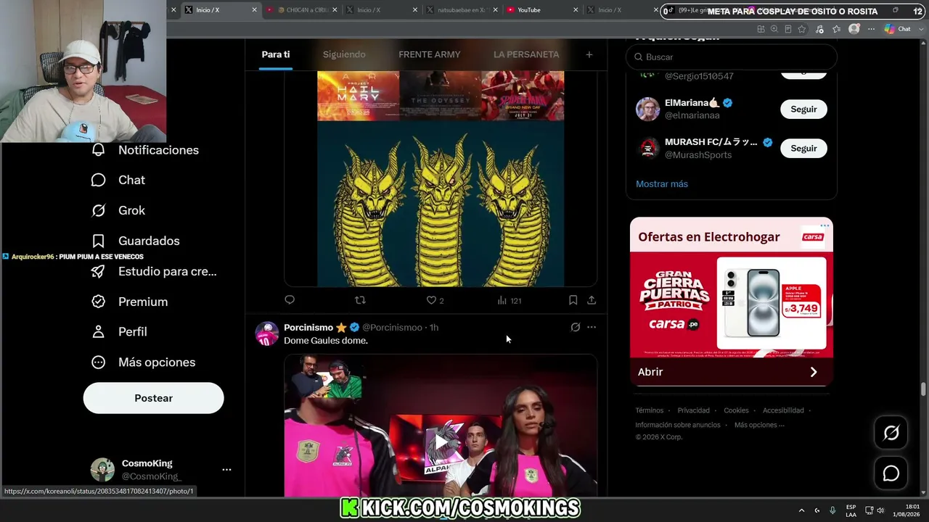Close the active Inicio / X tab
The image size is (929, 522).
[x=255, y=10]
